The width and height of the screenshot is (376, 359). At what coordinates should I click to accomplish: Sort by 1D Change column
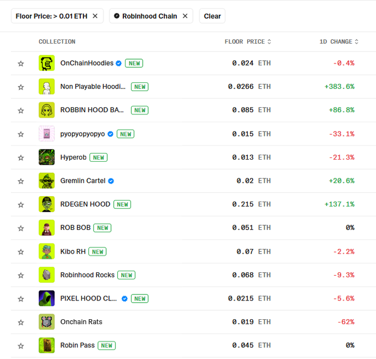[339, 41]
